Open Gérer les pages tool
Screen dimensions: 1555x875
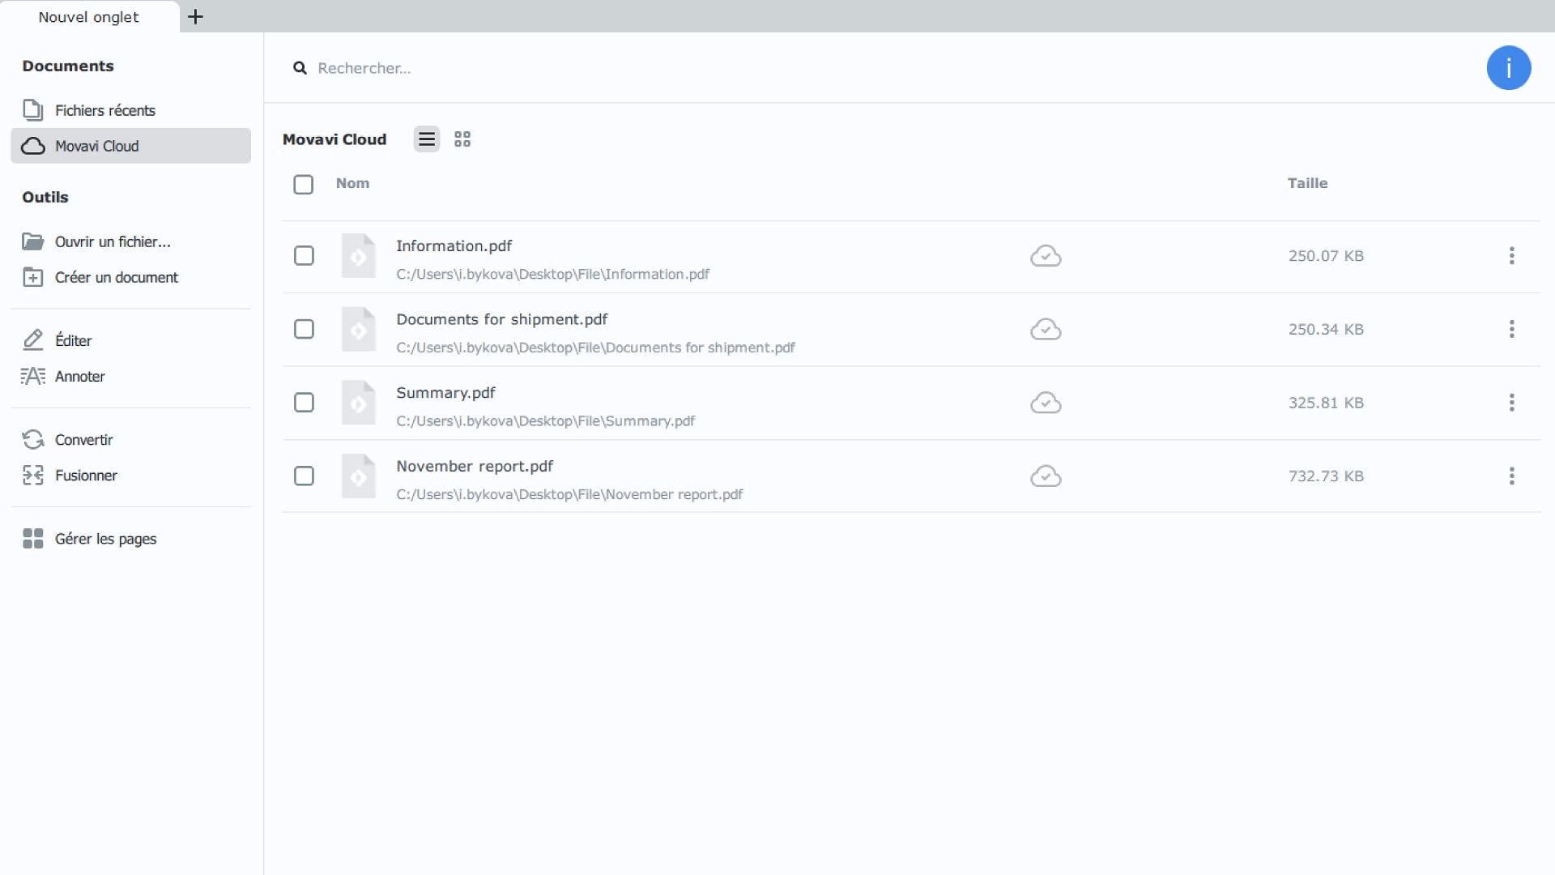click(x=130, y=539)
